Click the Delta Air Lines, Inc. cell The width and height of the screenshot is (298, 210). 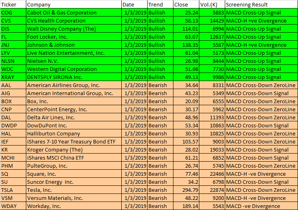click(74, 117)
